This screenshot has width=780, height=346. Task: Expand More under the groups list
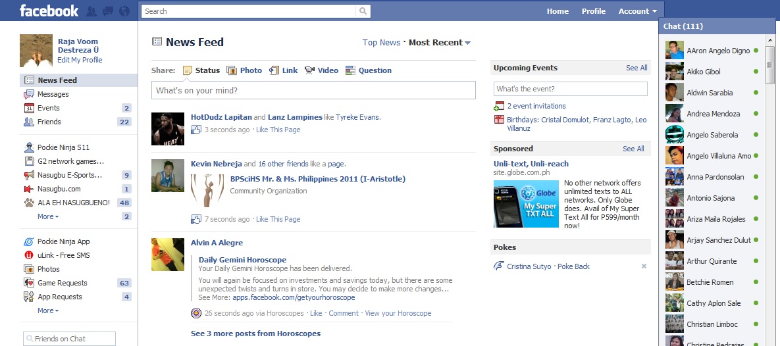tap(48, 217)
